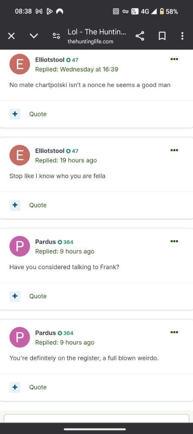The width and height of the screenshot is (193, 434).
Task: Open Pardus avatar on the Frank post
Action: [19, 246]
